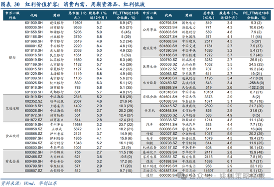Click stock code 601857.SH
274x187 pixels.
point(168,171)
